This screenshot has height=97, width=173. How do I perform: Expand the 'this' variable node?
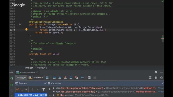coord(54,95)
